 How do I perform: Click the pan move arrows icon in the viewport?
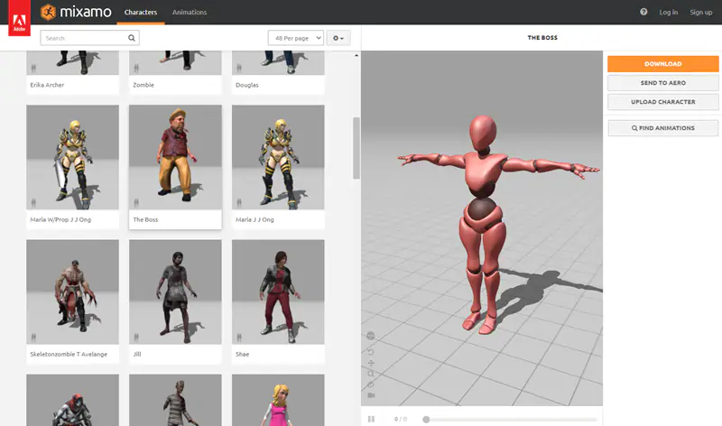(371, 363)
